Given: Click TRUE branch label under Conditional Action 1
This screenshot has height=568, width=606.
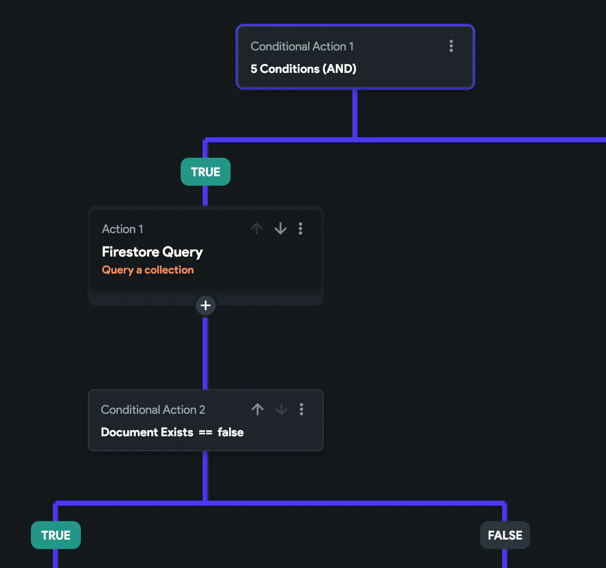Looking at the screenshot, I should [206, 172].
